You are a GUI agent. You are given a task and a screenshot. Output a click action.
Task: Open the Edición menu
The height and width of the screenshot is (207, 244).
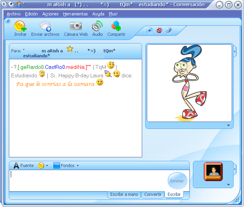(x=31, y=14)
